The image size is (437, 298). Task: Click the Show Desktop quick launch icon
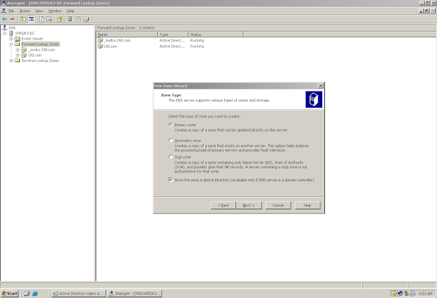[27, 293]
